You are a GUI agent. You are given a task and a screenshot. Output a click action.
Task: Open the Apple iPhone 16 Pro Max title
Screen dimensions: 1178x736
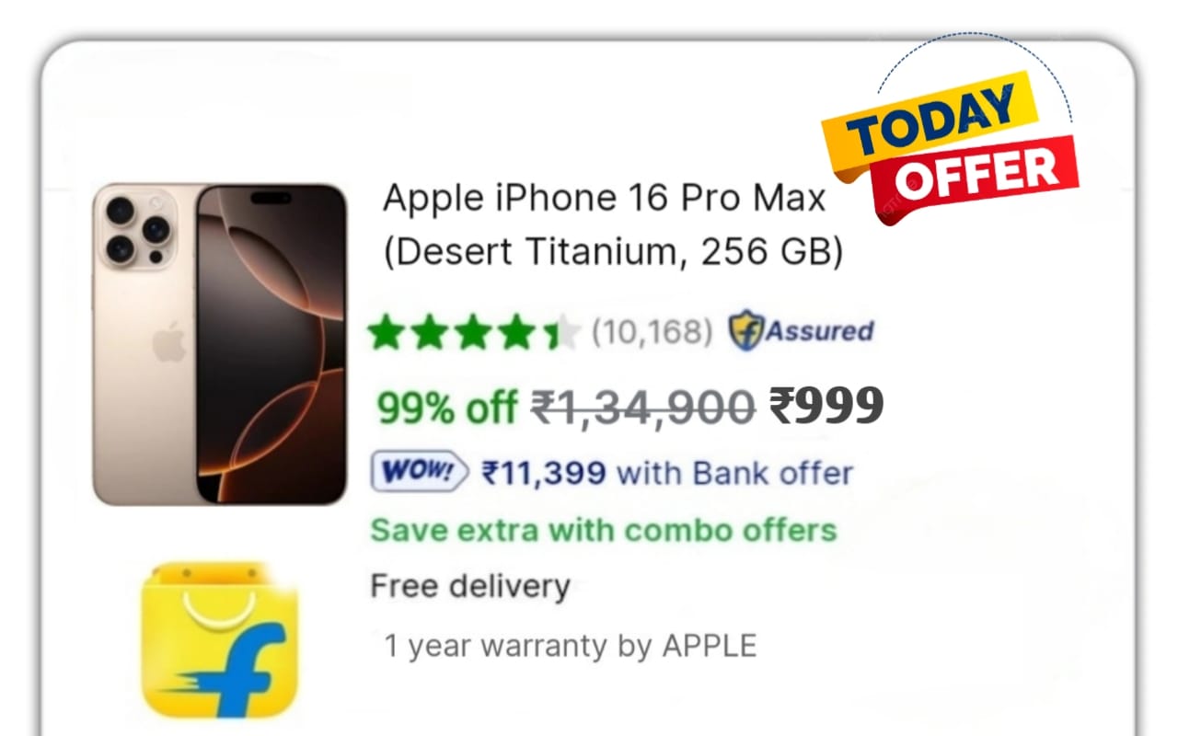tap(604, 199)
